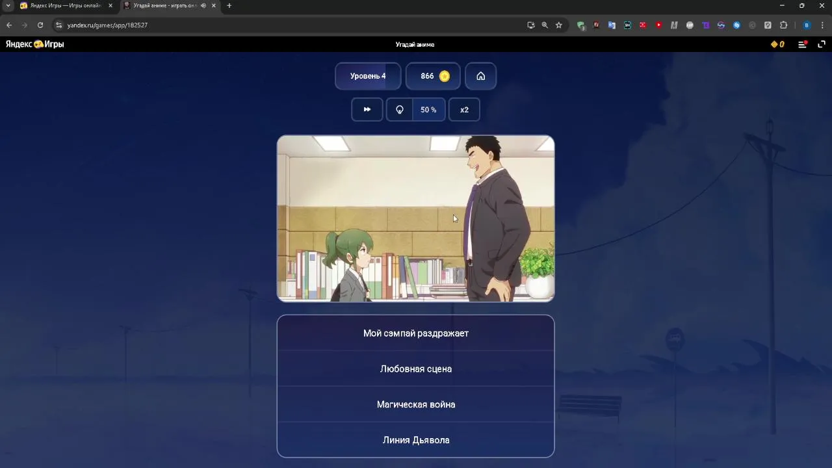Click the gray M extension icon
Image resolution: width=832 pixels, height=468 pixels.
tap(674, 25)
